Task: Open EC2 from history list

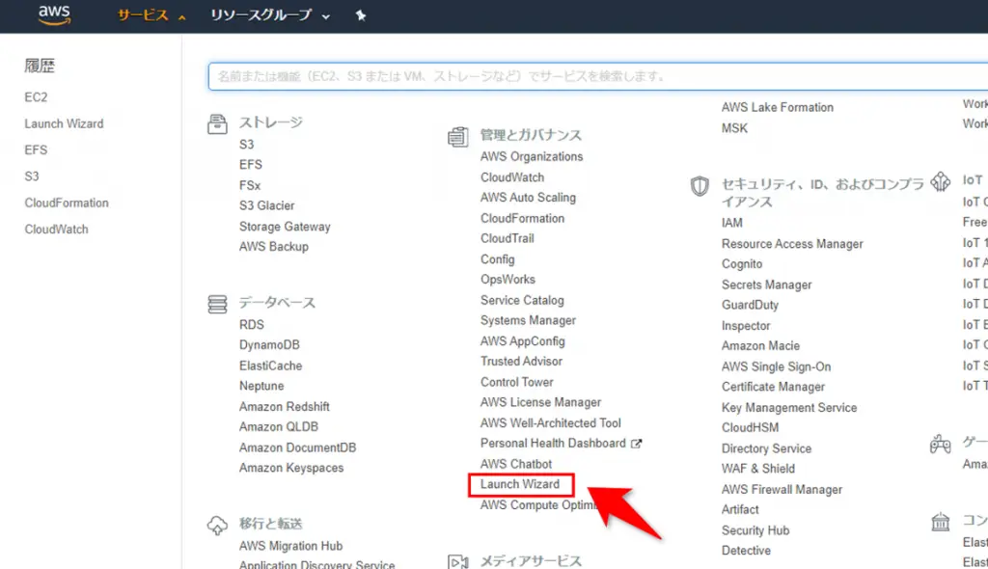Action: coord(36,97)
